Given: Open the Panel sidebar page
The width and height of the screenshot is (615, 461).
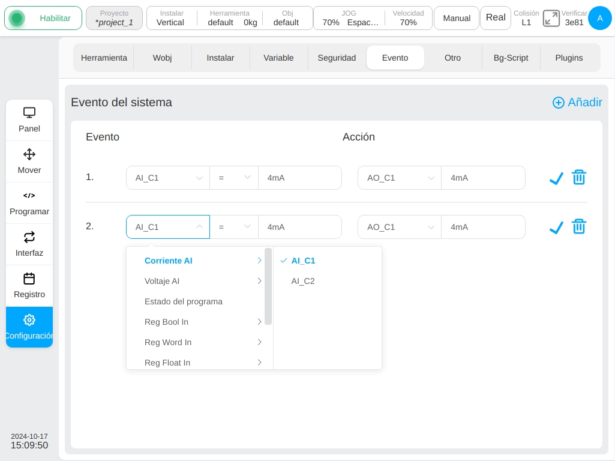Looking at the screenshot, I should click(29, 120).
